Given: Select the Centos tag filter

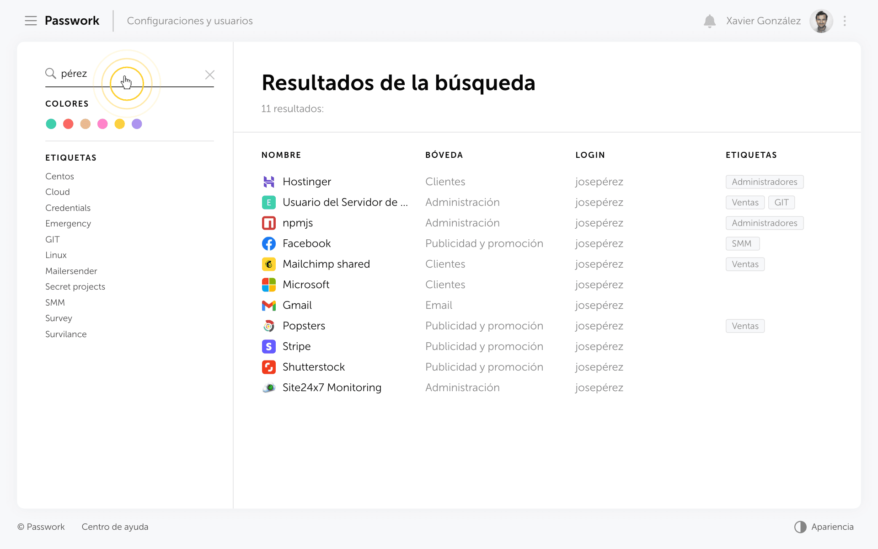Looking at the screenshot, I should pos(59,176).
